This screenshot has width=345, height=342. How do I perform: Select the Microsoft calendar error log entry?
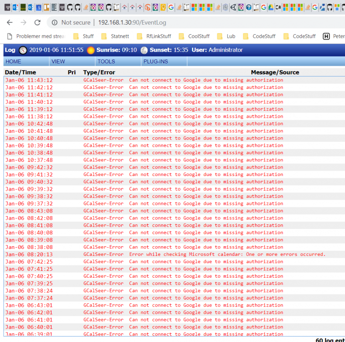point(227,254)
